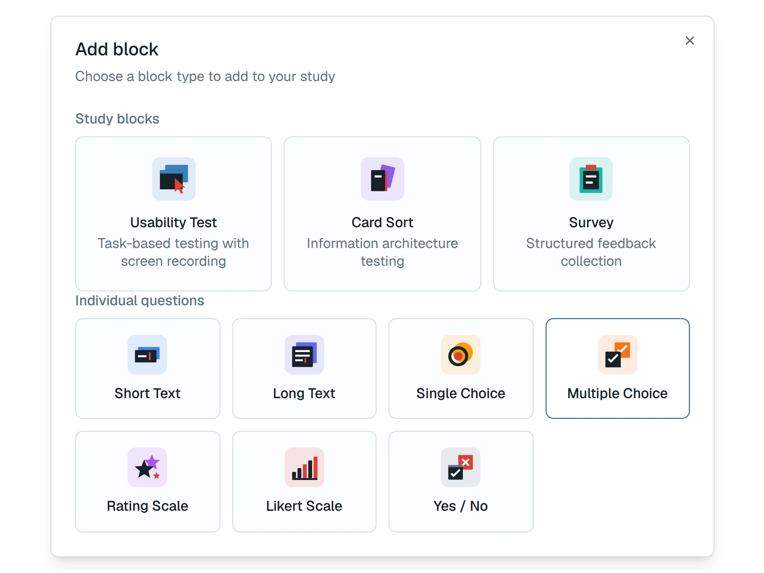This screenshot has width=764, height=573.
Task: Click the Single Choice radio icon
Action: tap(460, 355)
